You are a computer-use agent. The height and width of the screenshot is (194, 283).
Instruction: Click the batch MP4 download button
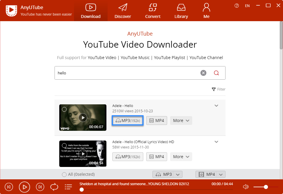tap(206, 174)
